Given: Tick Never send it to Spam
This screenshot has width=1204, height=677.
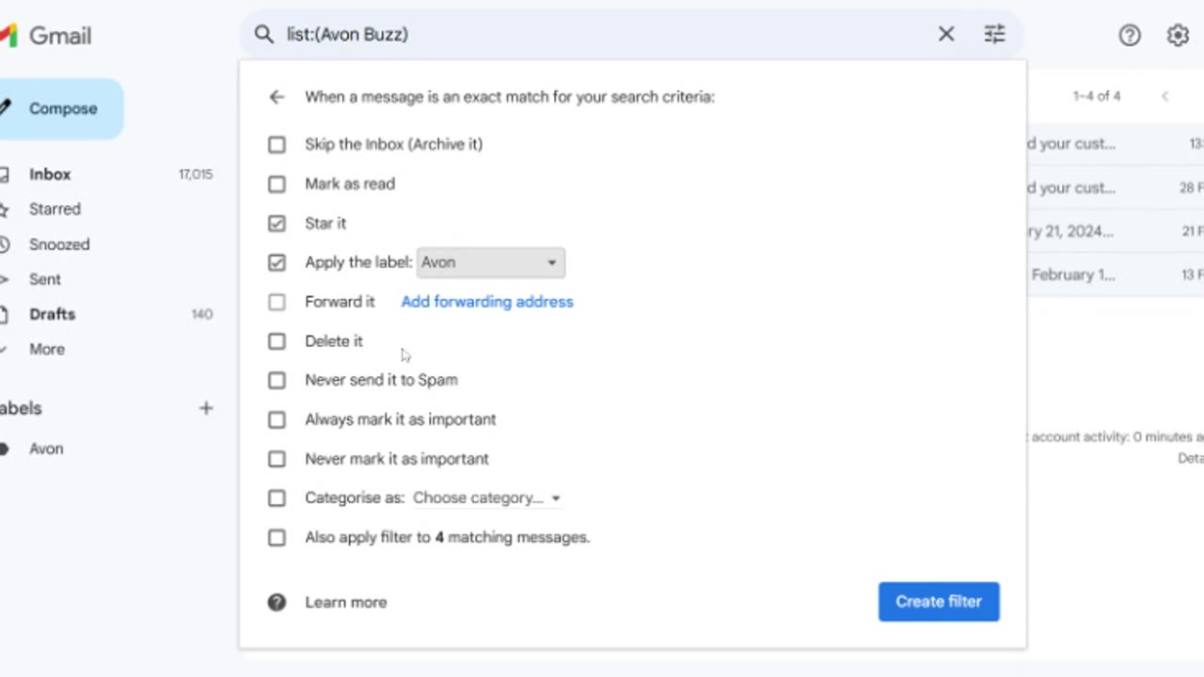Looking at the screenshot, I should click(x=277, y=380).
